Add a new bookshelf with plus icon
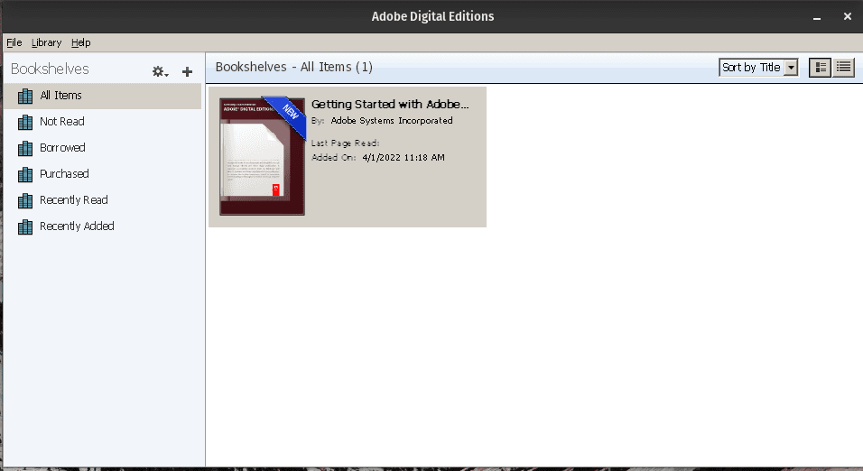This screenshot has width=863, height=471. 187,71
